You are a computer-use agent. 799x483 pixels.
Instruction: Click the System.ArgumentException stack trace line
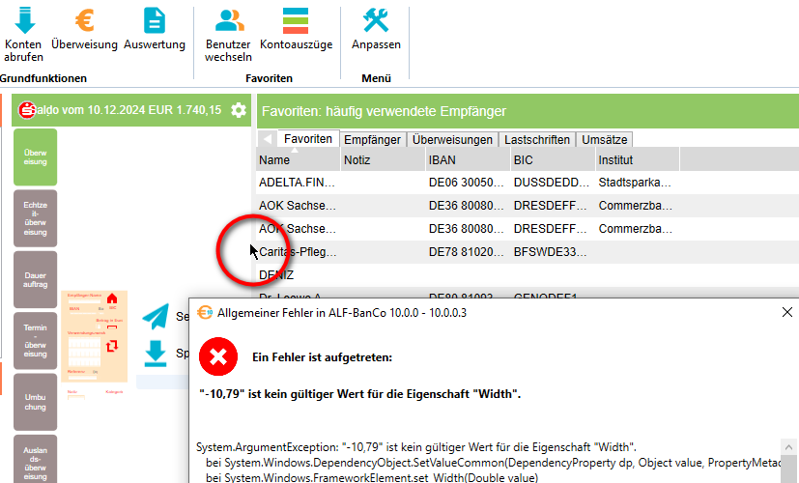click(x=416, y=447)
